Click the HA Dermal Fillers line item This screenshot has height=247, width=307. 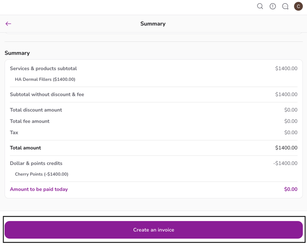click(45, 80)
